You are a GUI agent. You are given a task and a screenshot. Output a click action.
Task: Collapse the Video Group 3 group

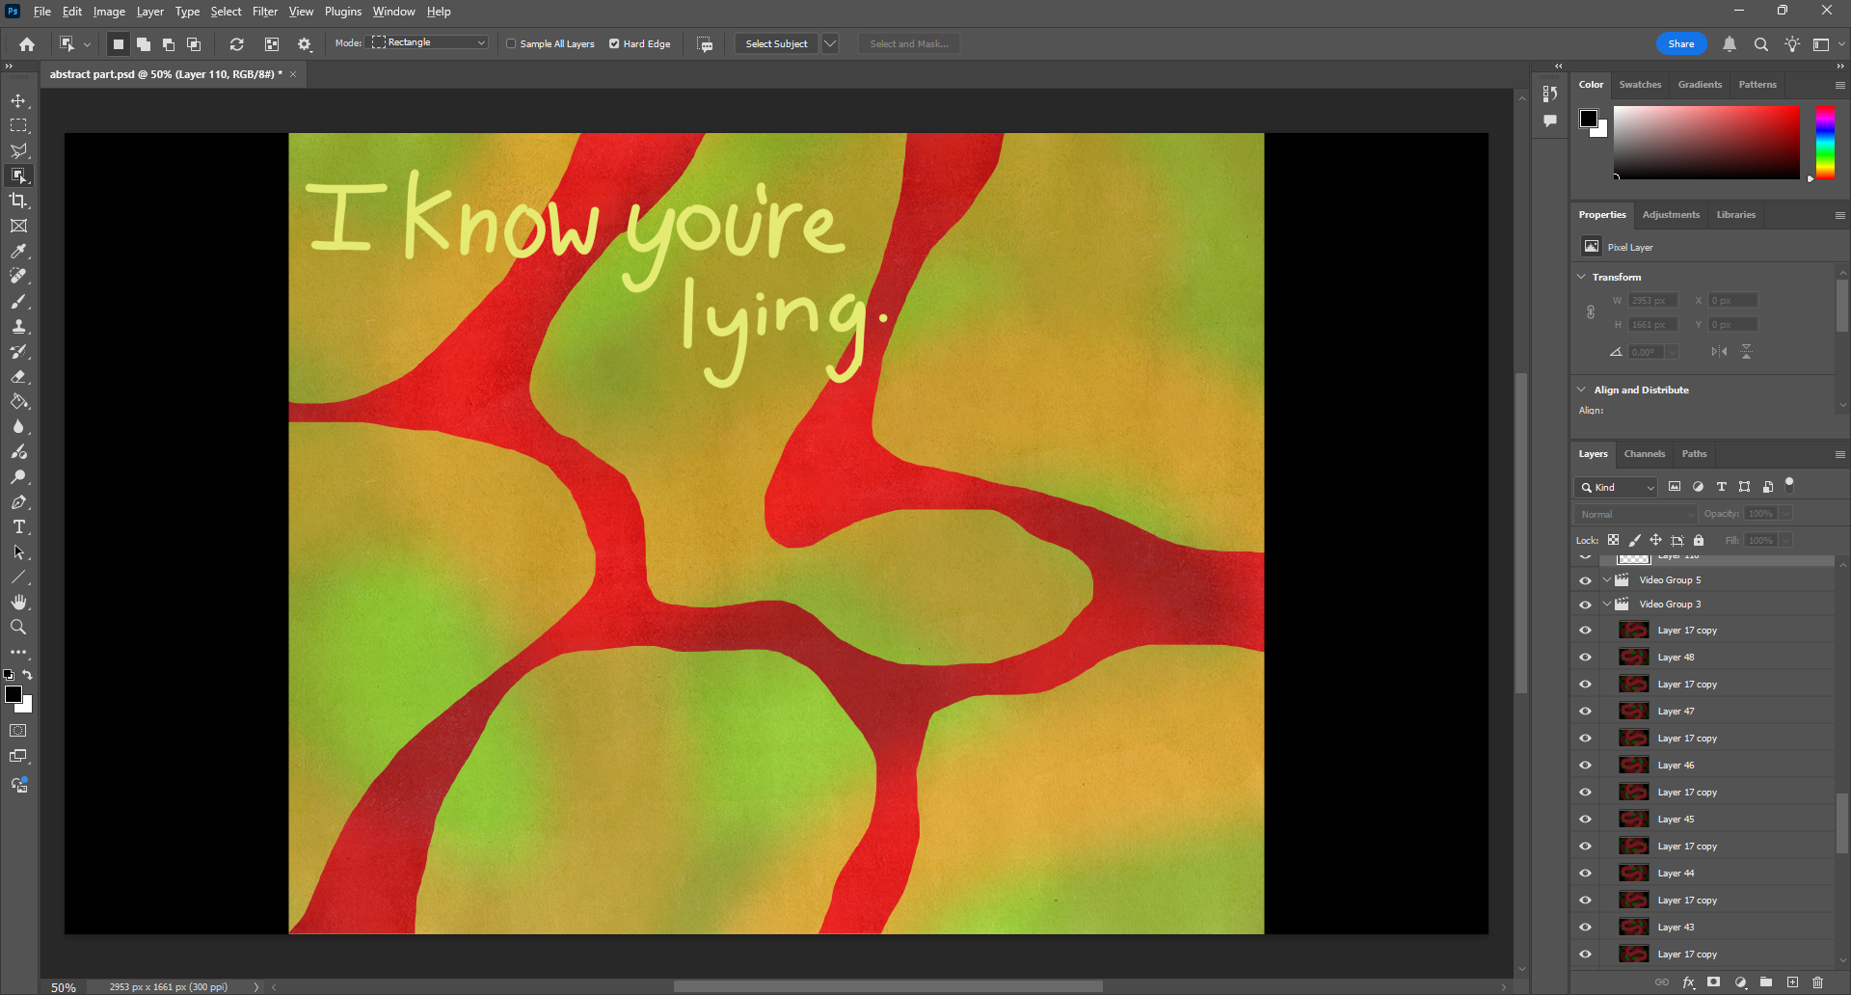(x=1607, y=605)
